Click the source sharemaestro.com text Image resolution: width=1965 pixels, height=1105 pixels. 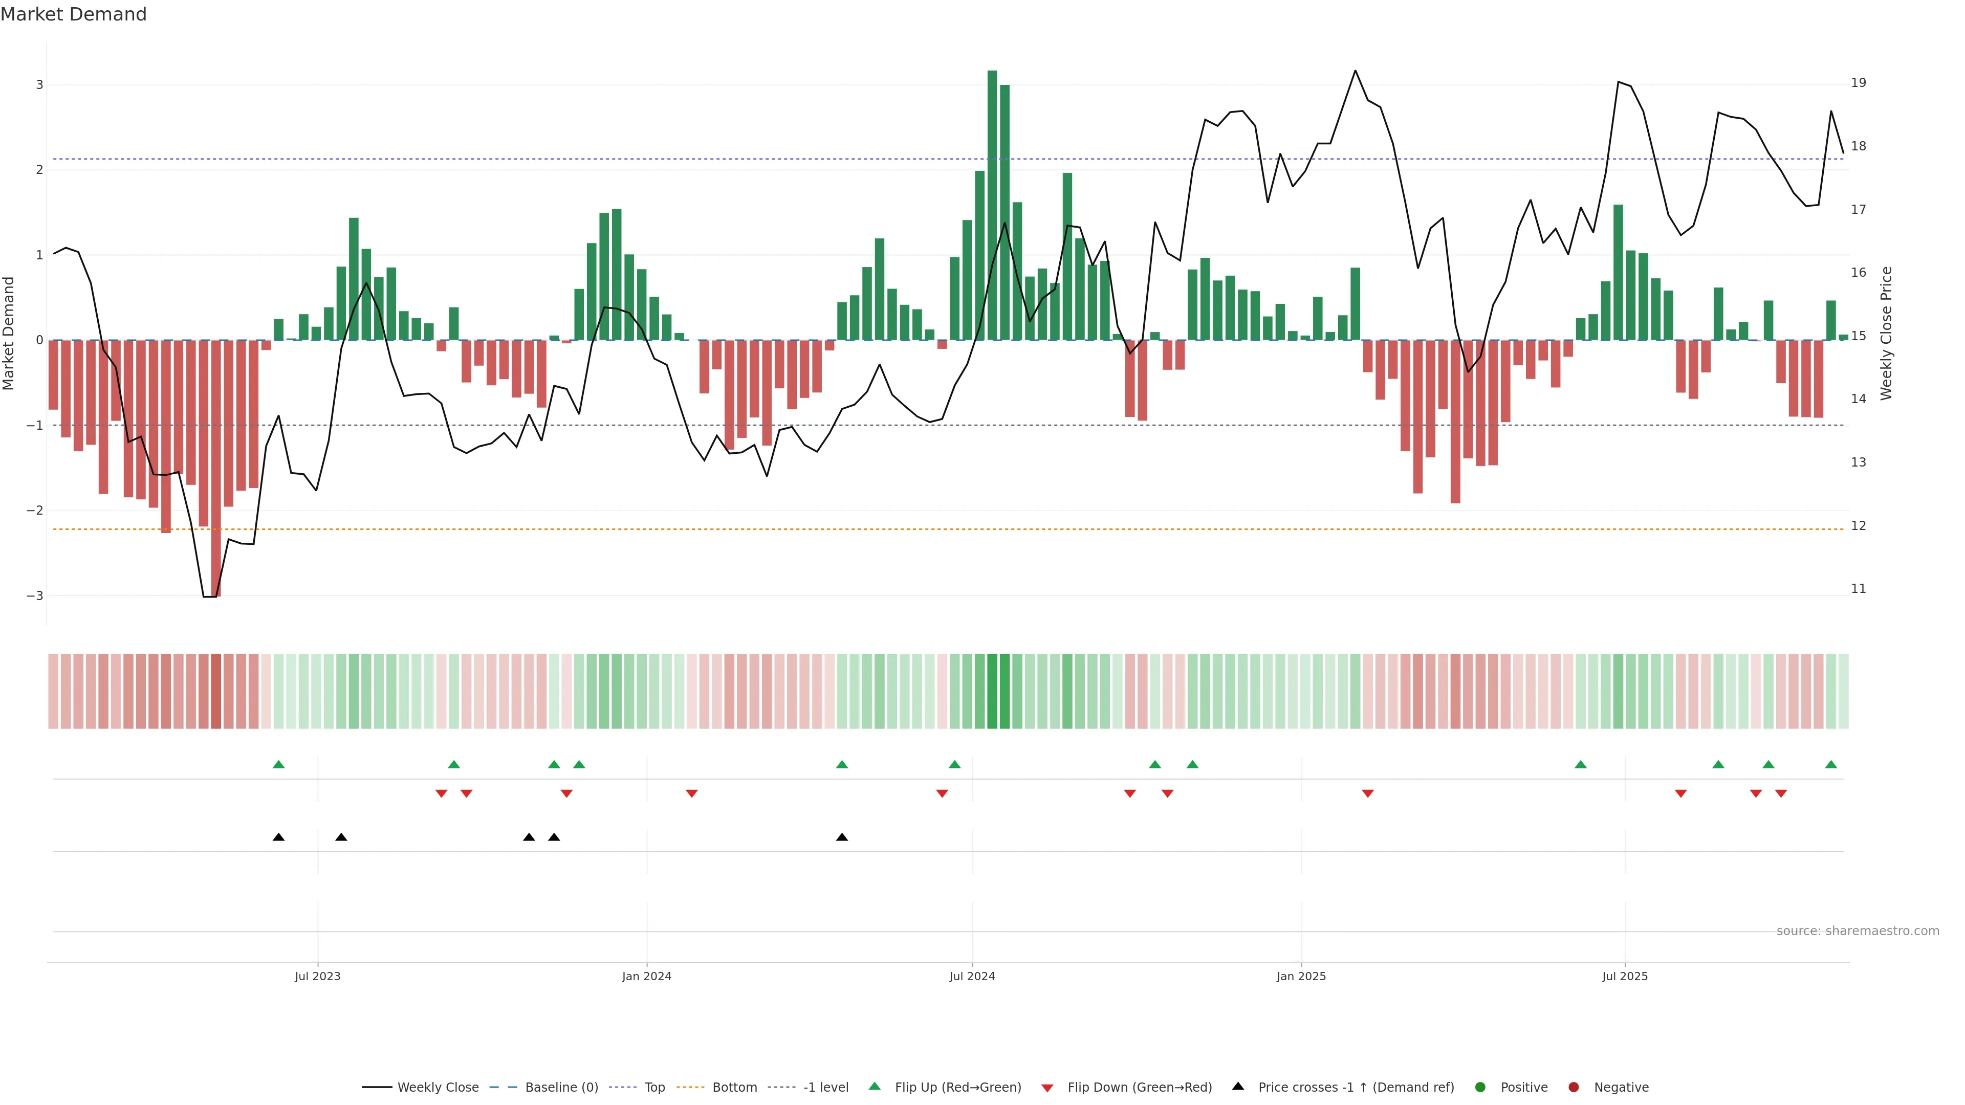point(1858,931)
